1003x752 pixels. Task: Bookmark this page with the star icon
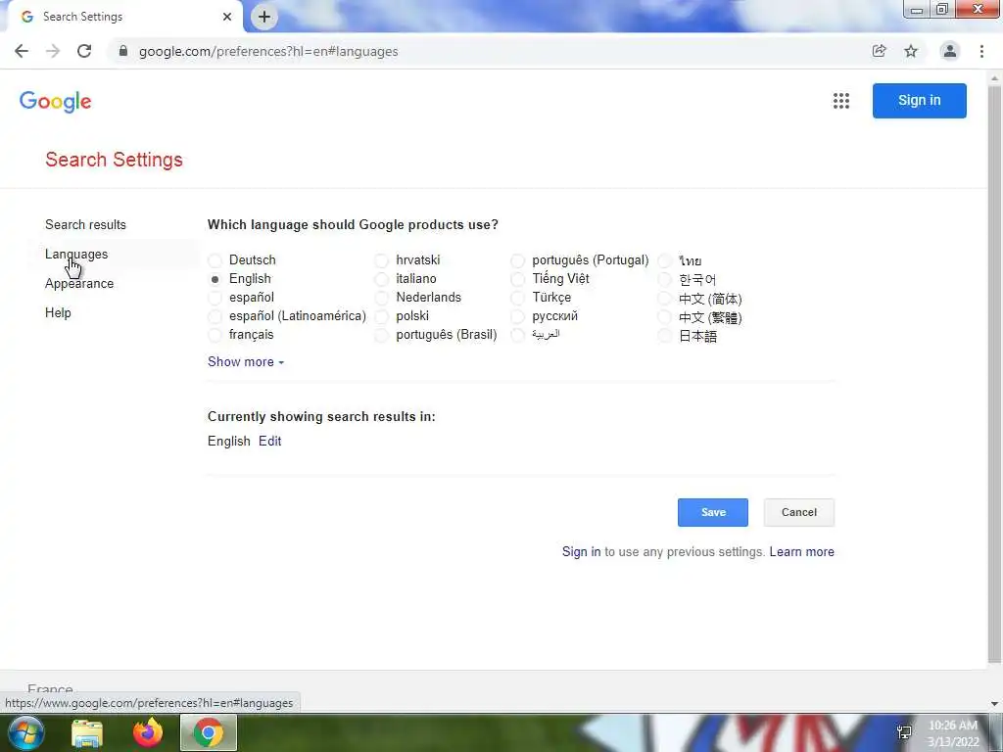tap(911, 51)
